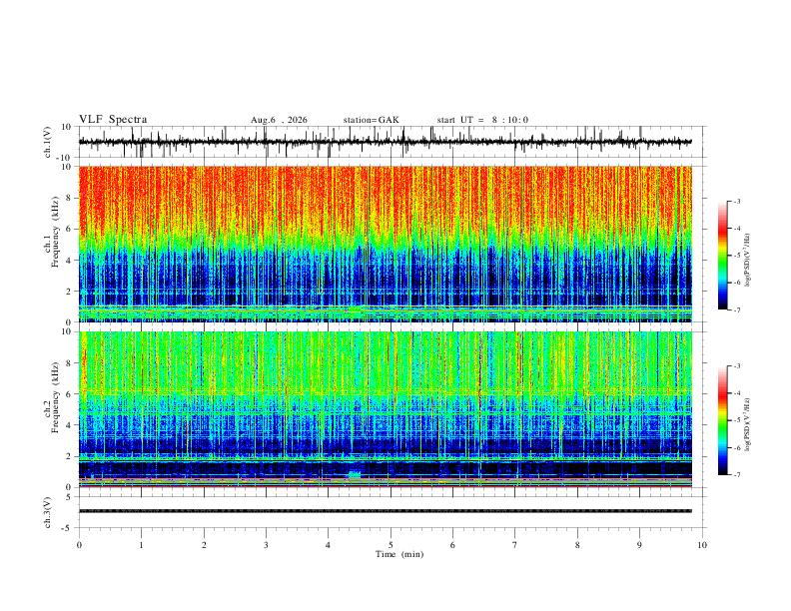
Task: Click the ch.1(V) waveform axis label
Action: [x=48, y=142]
